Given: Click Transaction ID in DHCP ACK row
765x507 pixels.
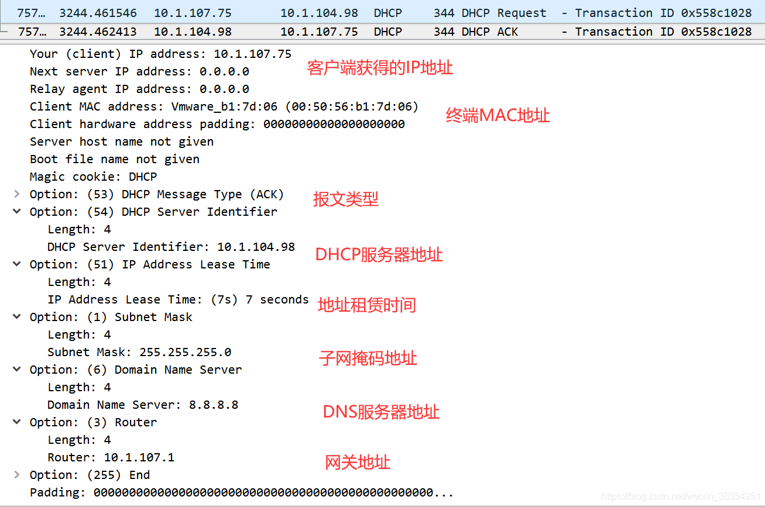Looking at the screenshot, I should coord(663,32).
